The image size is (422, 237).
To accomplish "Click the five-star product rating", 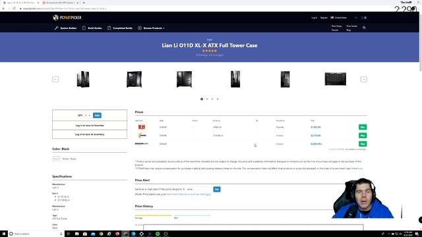I will click(210, 51).
